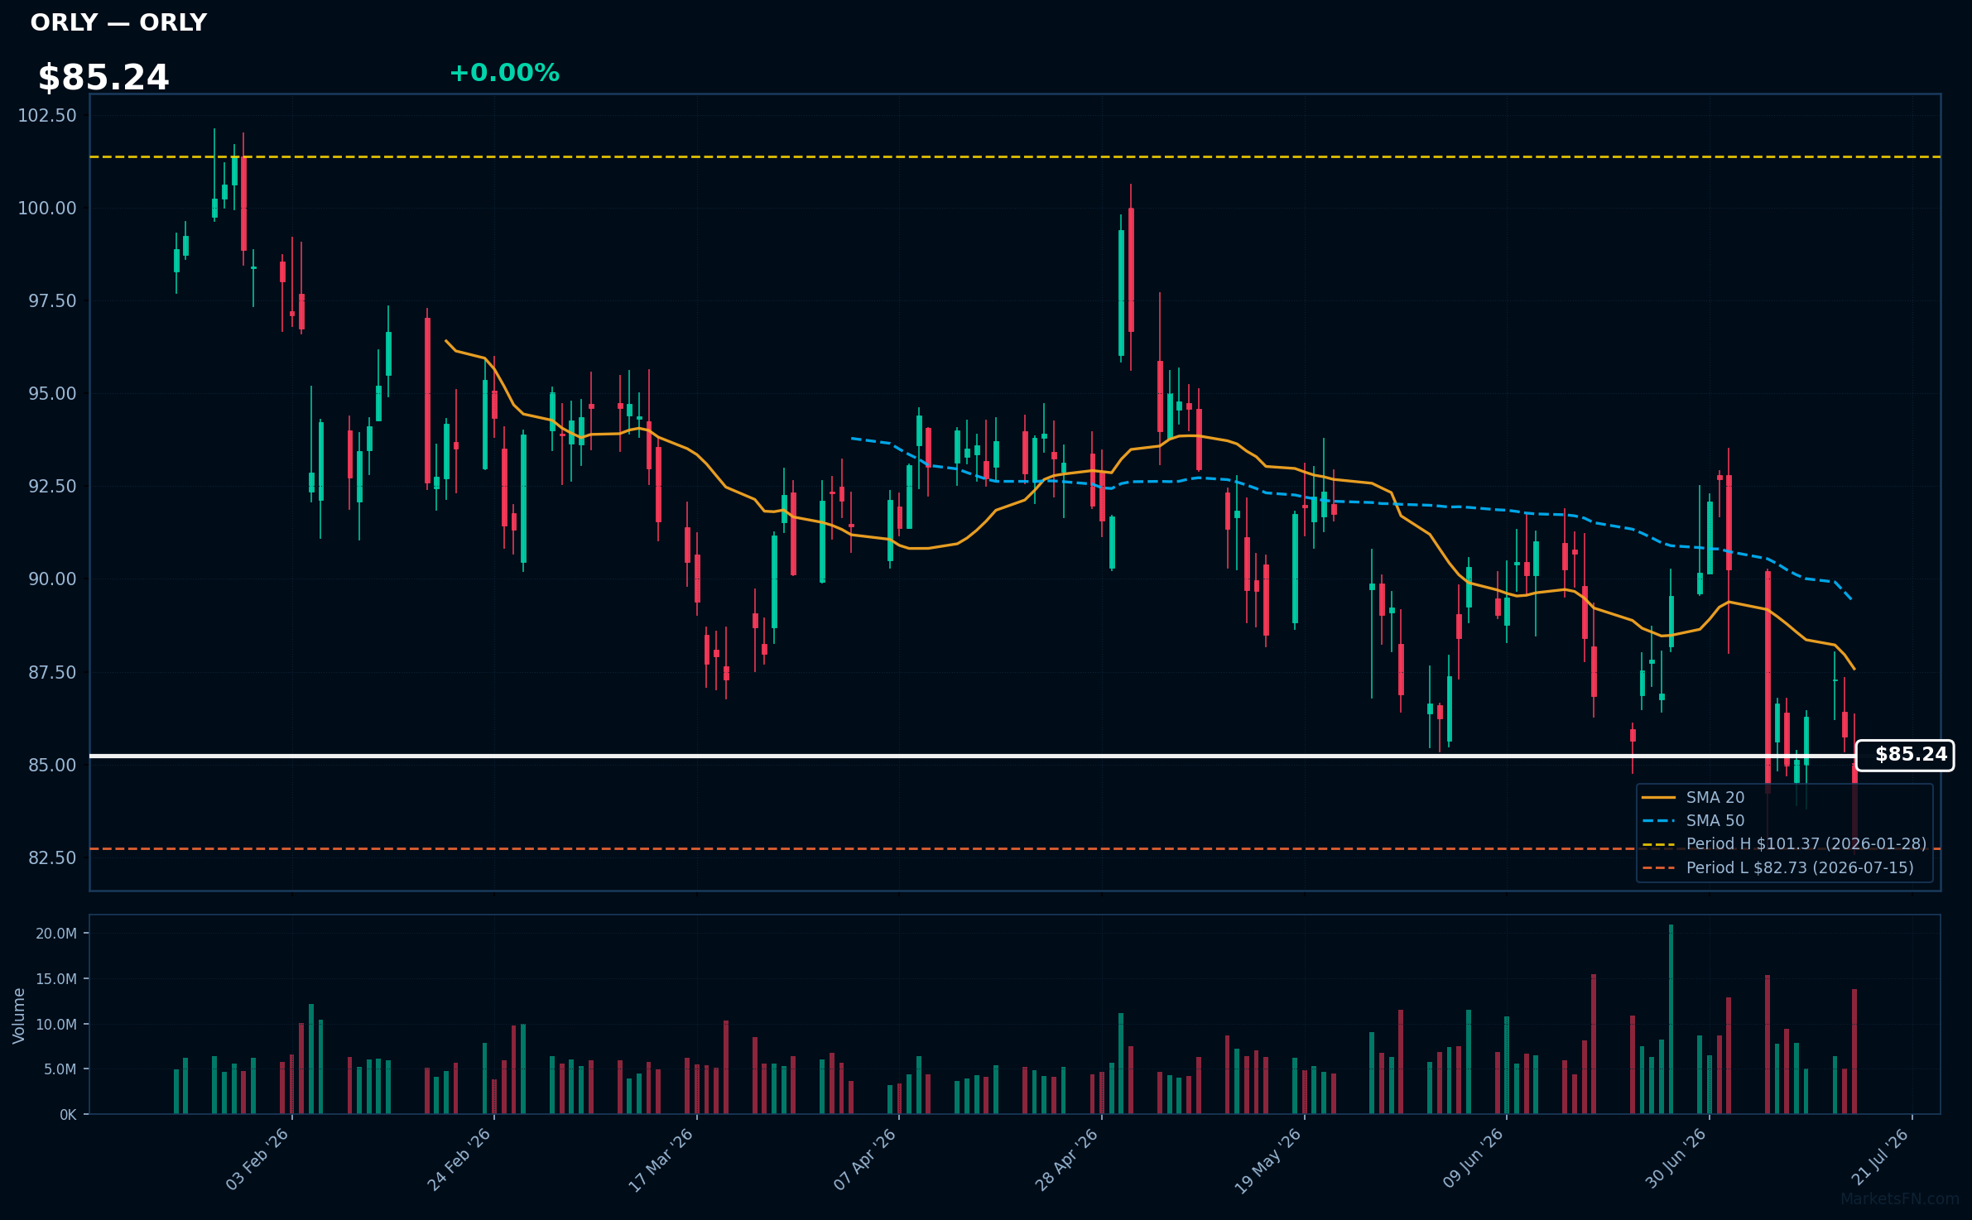1972x1220 pixels.
Task: Click the 97.50 price axis label
Action: click(52, 300)
